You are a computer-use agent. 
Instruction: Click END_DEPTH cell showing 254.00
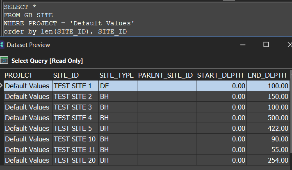click(x=269, y=160)
